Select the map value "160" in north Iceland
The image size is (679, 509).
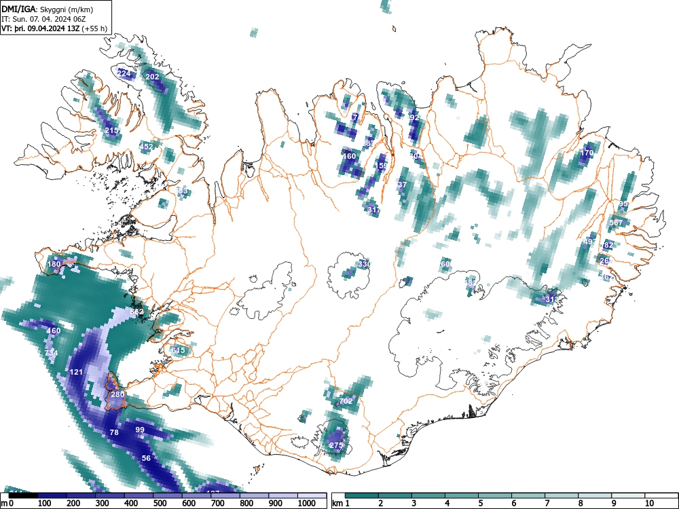point(349,156)
